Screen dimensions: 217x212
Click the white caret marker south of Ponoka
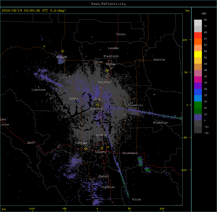[92, 37]
